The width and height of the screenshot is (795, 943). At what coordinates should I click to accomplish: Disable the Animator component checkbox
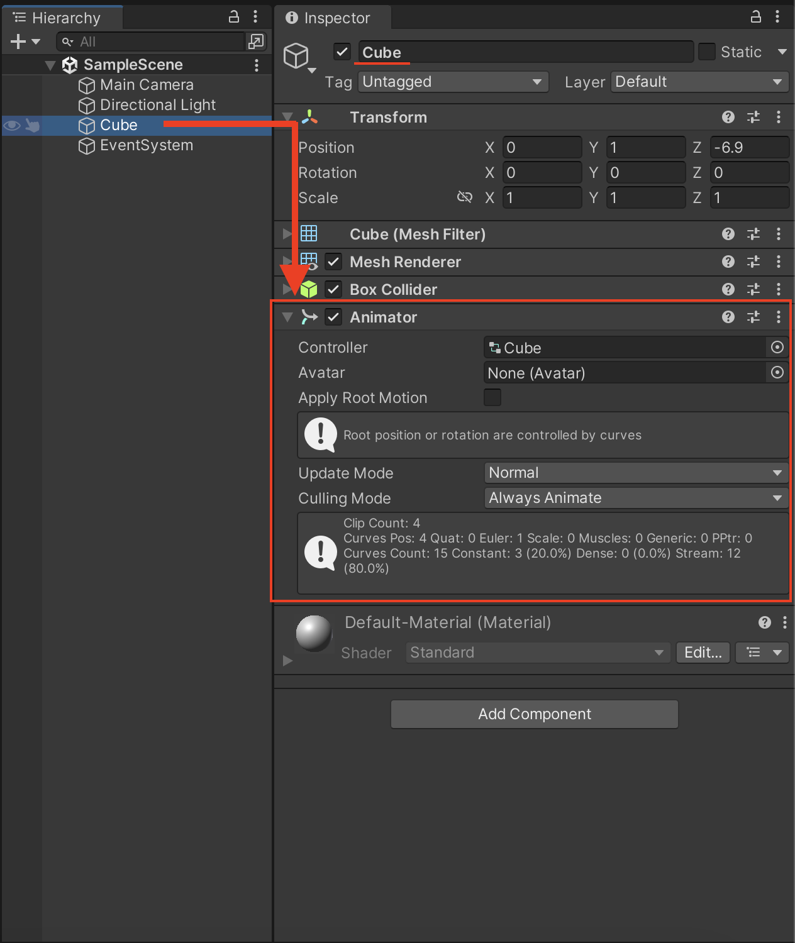(x=333, y=317)
